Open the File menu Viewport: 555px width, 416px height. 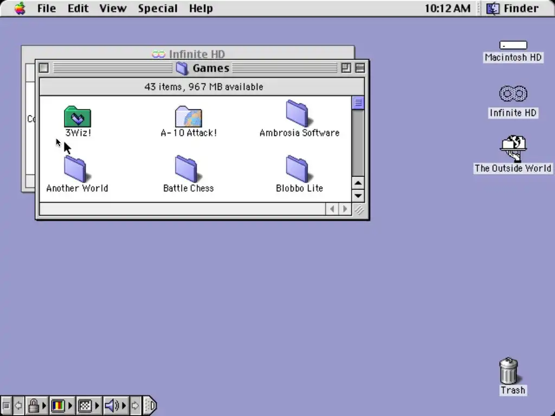[47, 8]
